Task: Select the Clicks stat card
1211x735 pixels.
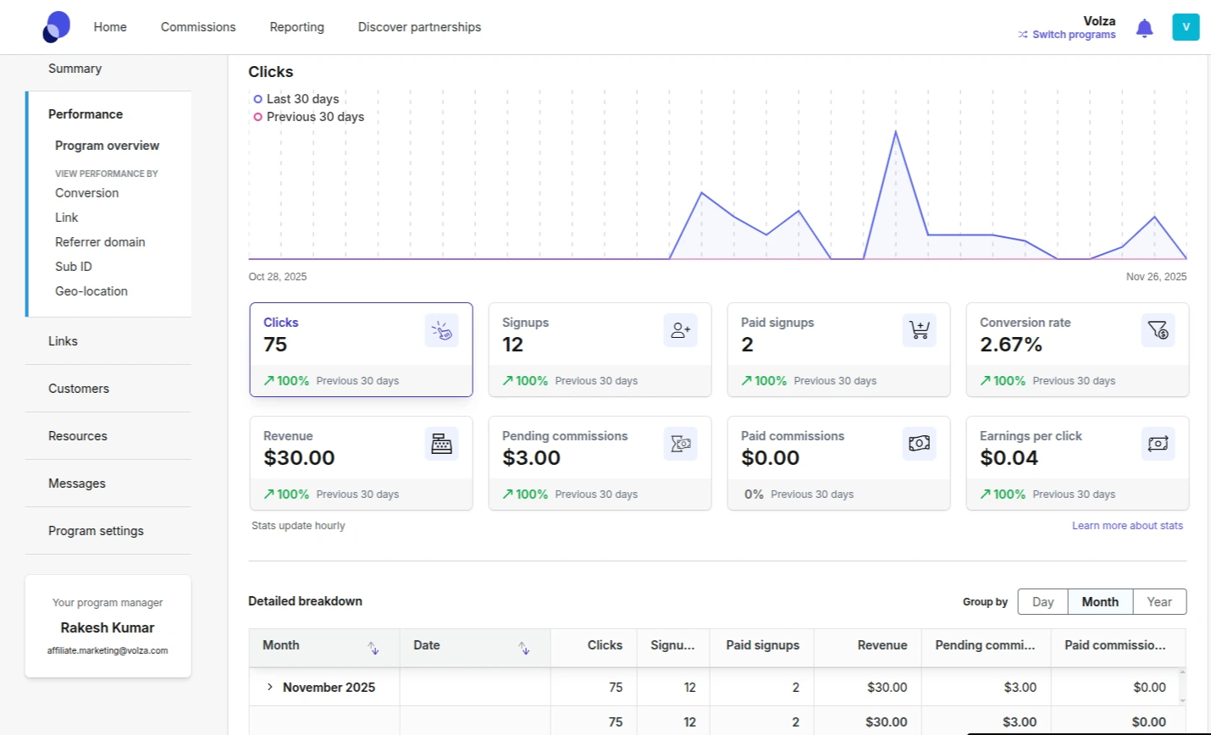Action: [x=361, y=349]
